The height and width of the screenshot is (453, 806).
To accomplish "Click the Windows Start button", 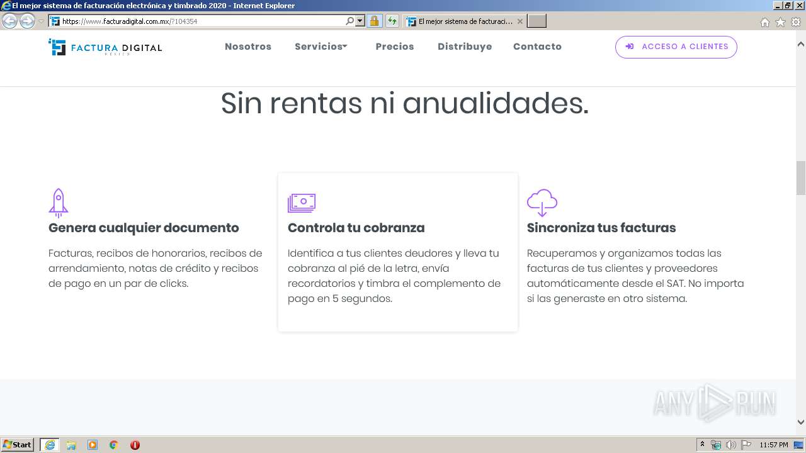I will (x=18, y=445).
